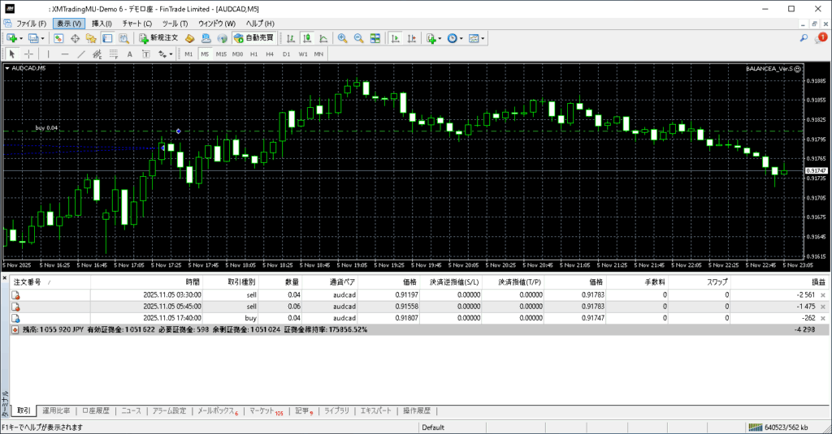Image resolution: width=832 pixels, height=434 pixels.
Task: Open the チャート (C) menu
Action: [136, 24]
